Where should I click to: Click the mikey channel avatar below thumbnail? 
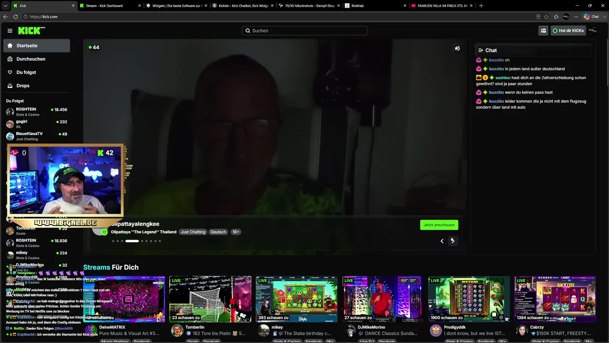click(x=264, y=331)
